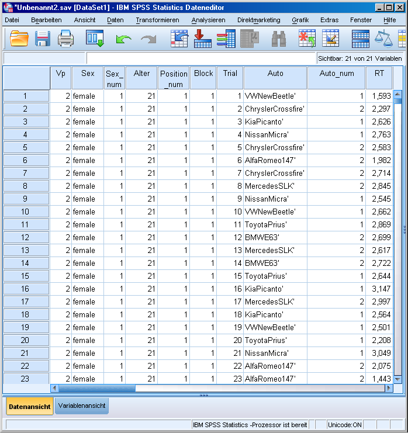Click the cell reference box
This screenshot has height=433, width=408.
pos(44,58)
